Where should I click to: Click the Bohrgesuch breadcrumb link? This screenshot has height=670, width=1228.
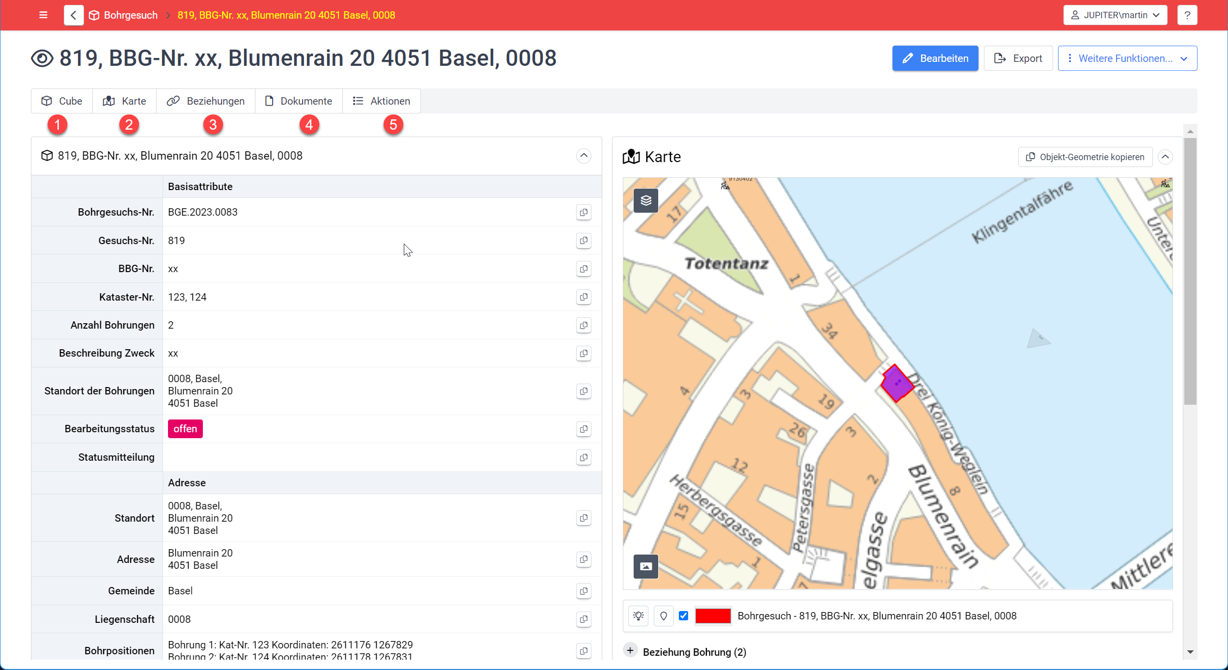click(131, 15)
